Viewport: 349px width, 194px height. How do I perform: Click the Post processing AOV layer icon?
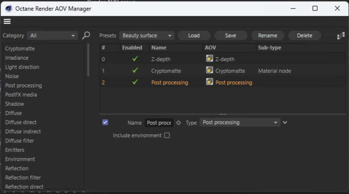[x=209, y=82]
